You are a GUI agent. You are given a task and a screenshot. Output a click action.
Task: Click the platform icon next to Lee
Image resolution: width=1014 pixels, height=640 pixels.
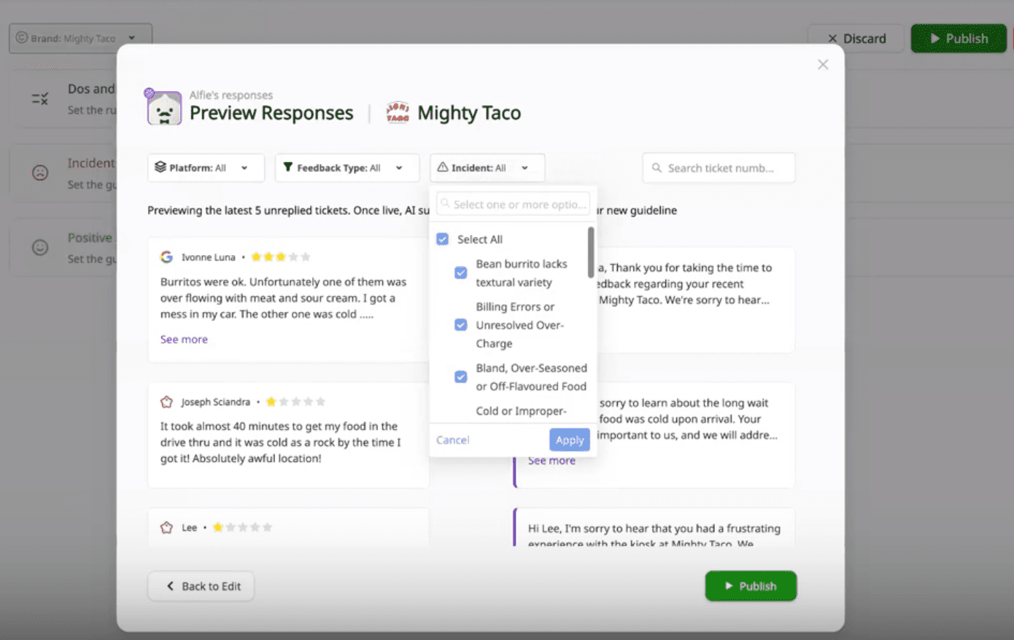point(166,527)
